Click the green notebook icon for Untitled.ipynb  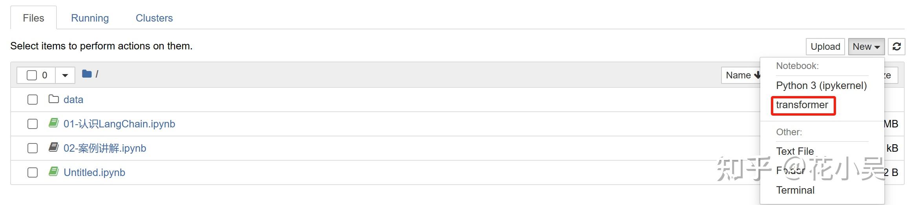click(x=54, y=172)
